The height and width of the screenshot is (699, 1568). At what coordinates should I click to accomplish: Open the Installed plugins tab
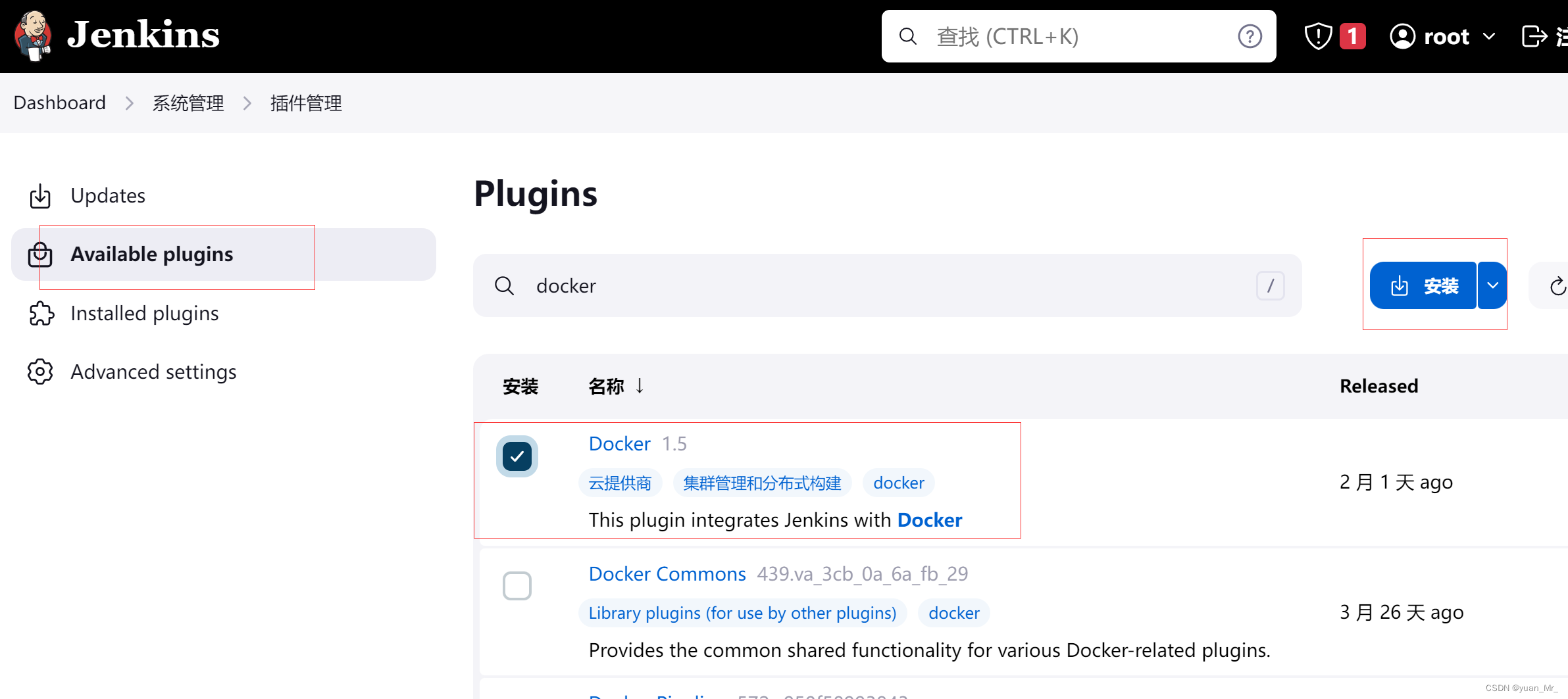pos(224,314)
